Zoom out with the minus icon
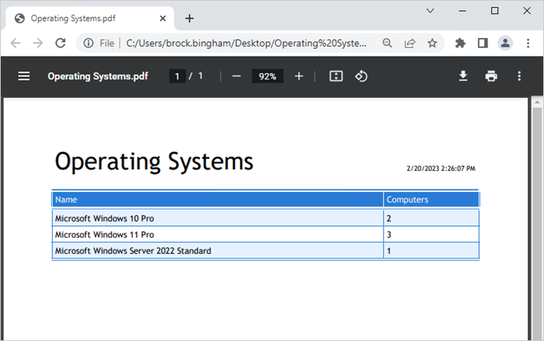 (x=236, y=76)
